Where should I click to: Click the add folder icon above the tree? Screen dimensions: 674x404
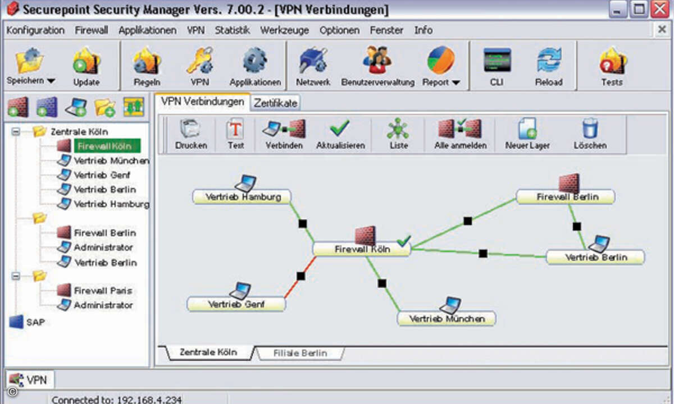[104, 107]
